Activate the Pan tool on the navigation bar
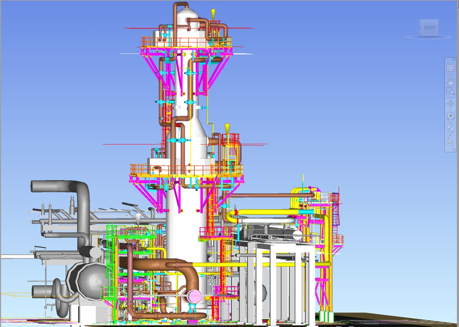This screenshot has height=327, width=459. coord(450,82)
